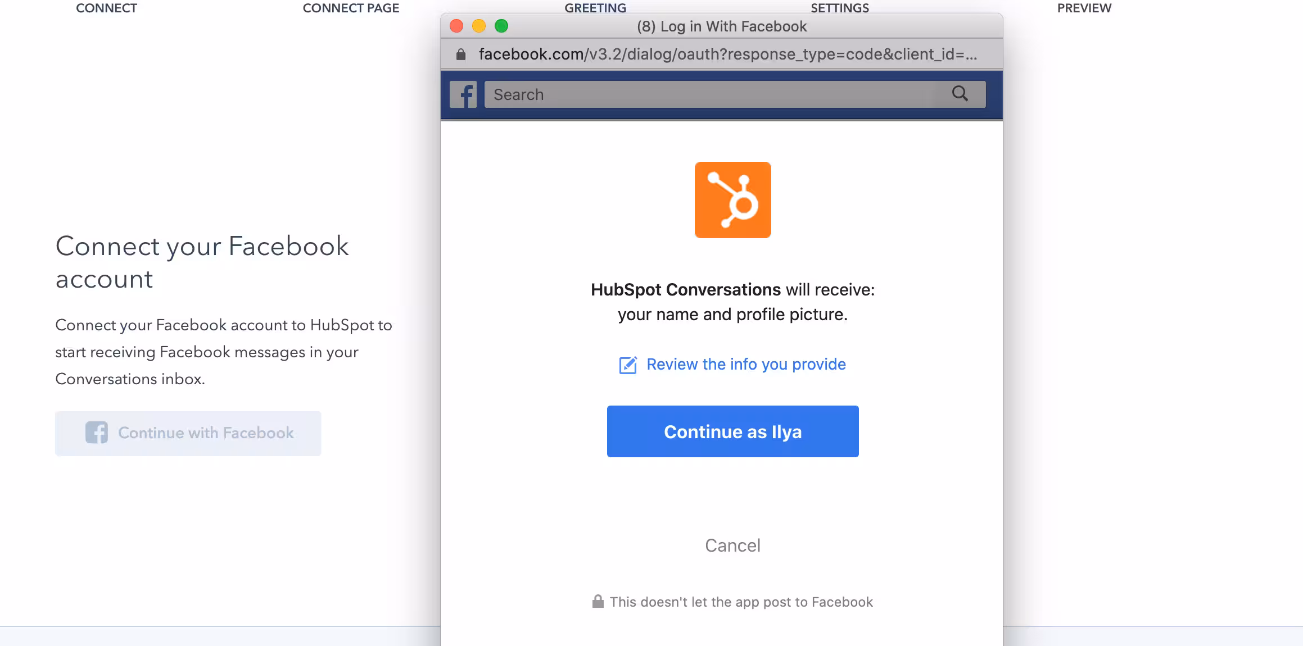The height and width of the screenshot is (646, 1303).
Task: Maximize the Facebook login window
Action: 501,26
